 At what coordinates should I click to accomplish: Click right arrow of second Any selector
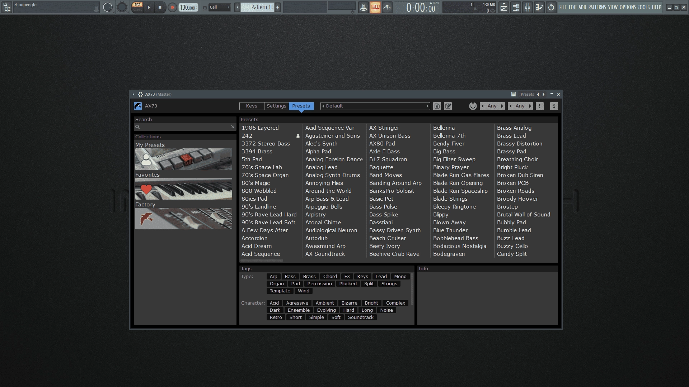tap(530, 106)
